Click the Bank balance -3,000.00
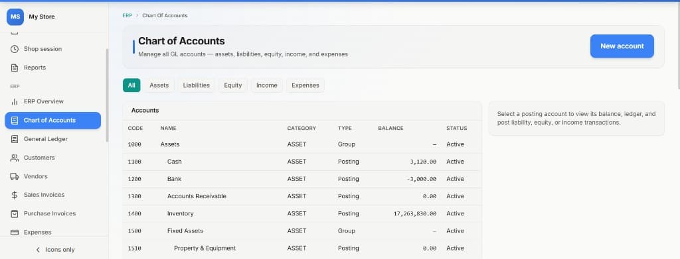680x259 pixels. coord(422,179)
